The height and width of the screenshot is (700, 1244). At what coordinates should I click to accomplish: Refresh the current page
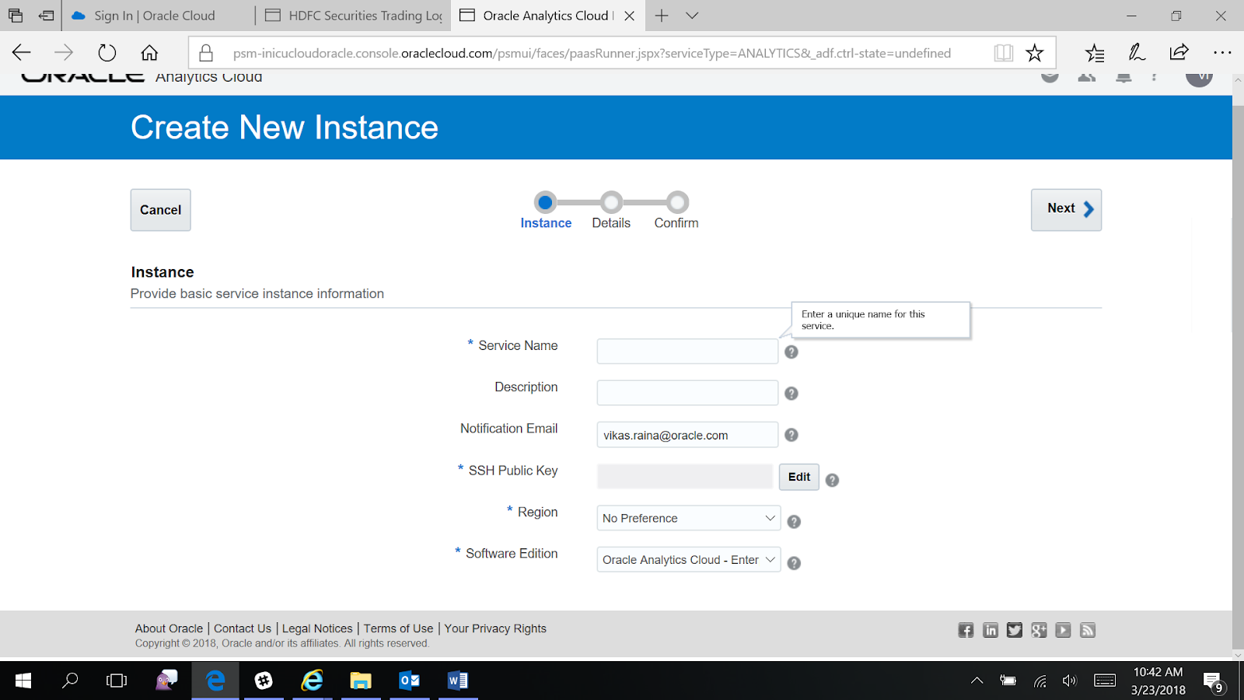coord(107,53)
